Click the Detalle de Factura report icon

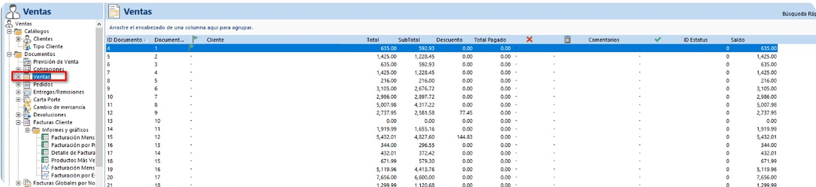click(x=45, y=153)
